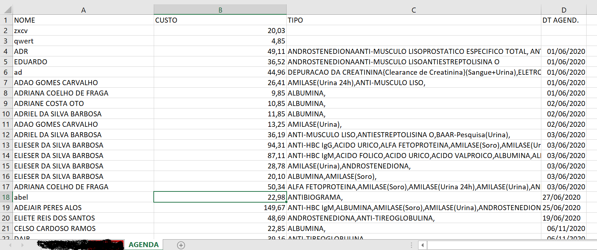The image size is (597, 250).
Task: Click the Select All corner triangle
Action: pyautogui.click(x=8, y=10)
